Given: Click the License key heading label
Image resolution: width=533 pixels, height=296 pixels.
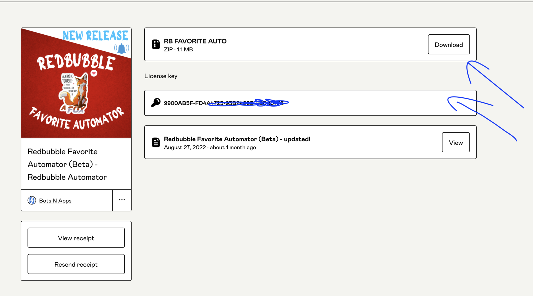Looking at the screenshot, I should click(161, 76).
